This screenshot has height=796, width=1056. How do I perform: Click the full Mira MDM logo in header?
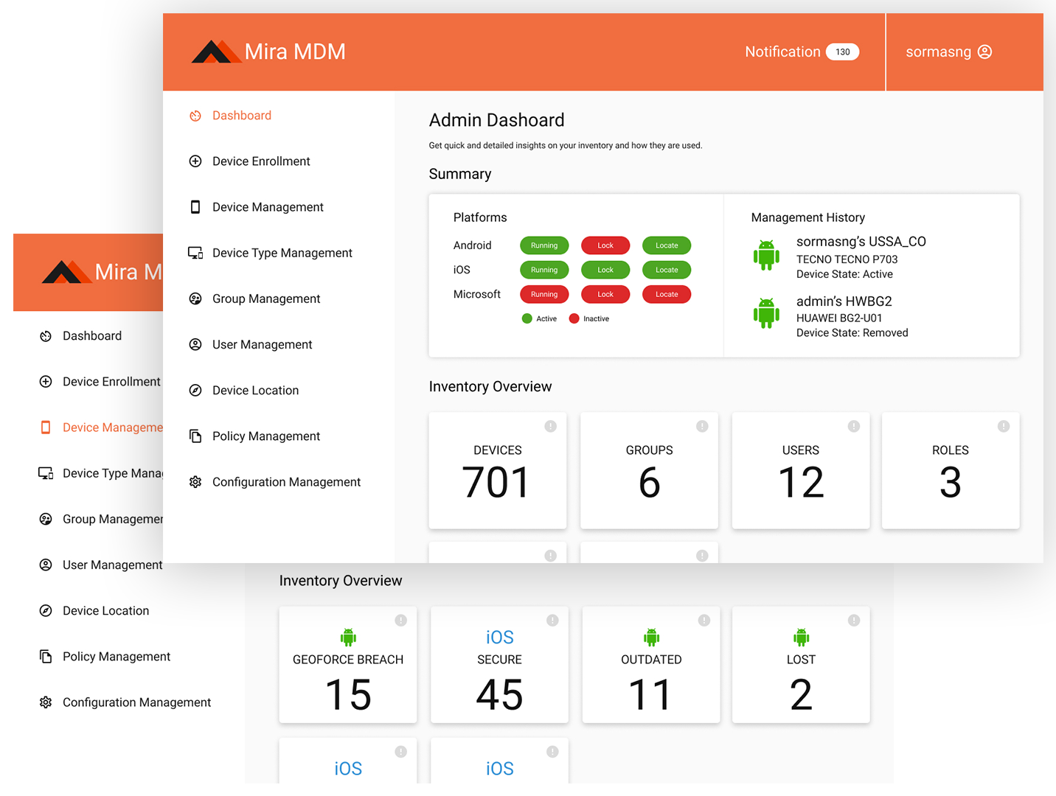tap(268, 52)
